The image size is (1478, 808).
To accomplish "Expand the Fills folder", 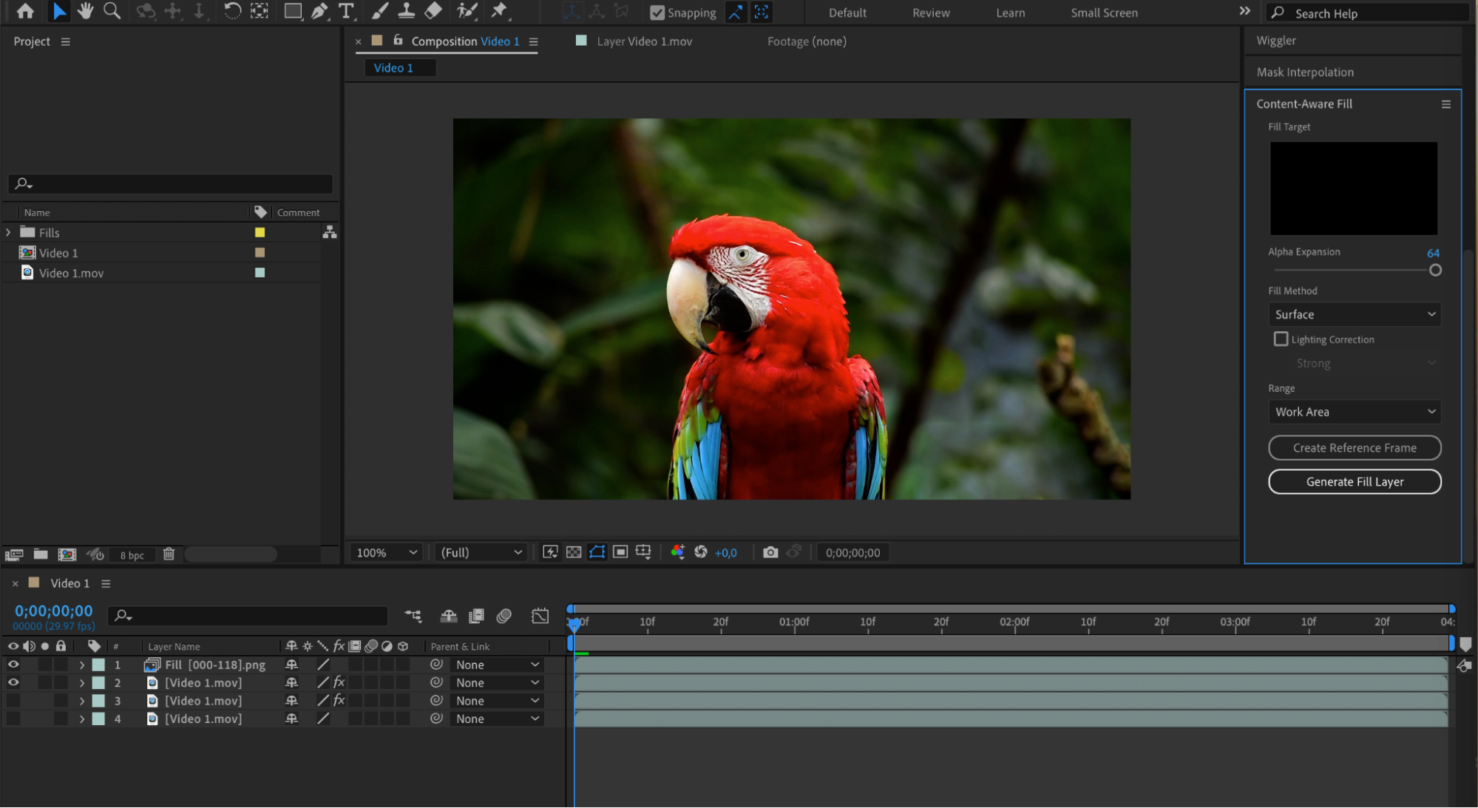I will click(x=9, y=232).
